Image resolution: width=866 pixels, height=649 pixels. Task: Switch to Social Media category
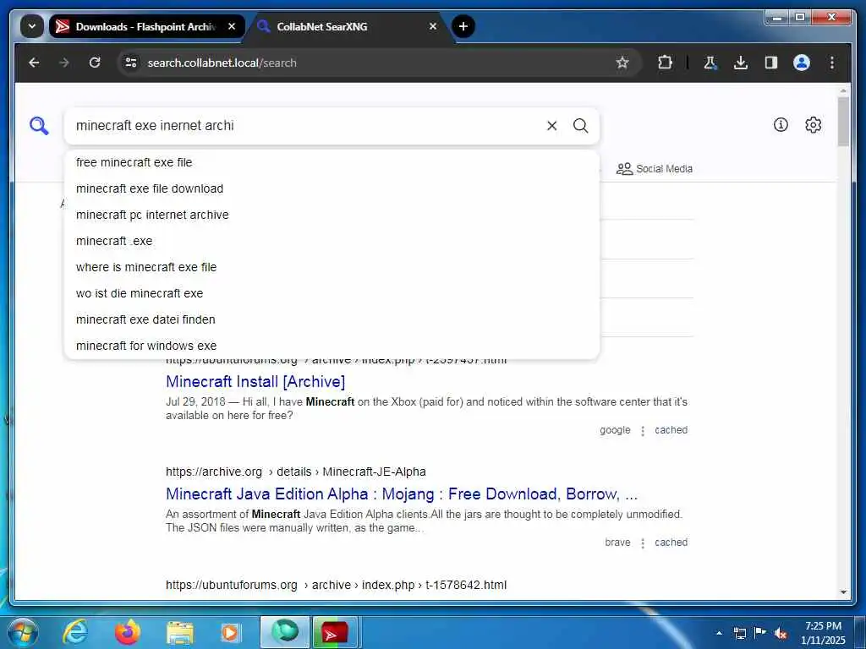pyautogui.click(x=655, y=169)
